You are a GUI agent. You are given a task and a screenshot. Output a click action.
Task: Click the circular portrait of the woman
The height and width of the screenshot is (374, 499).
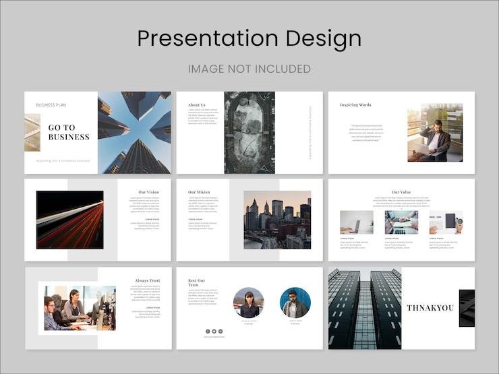tap(249, 303)
